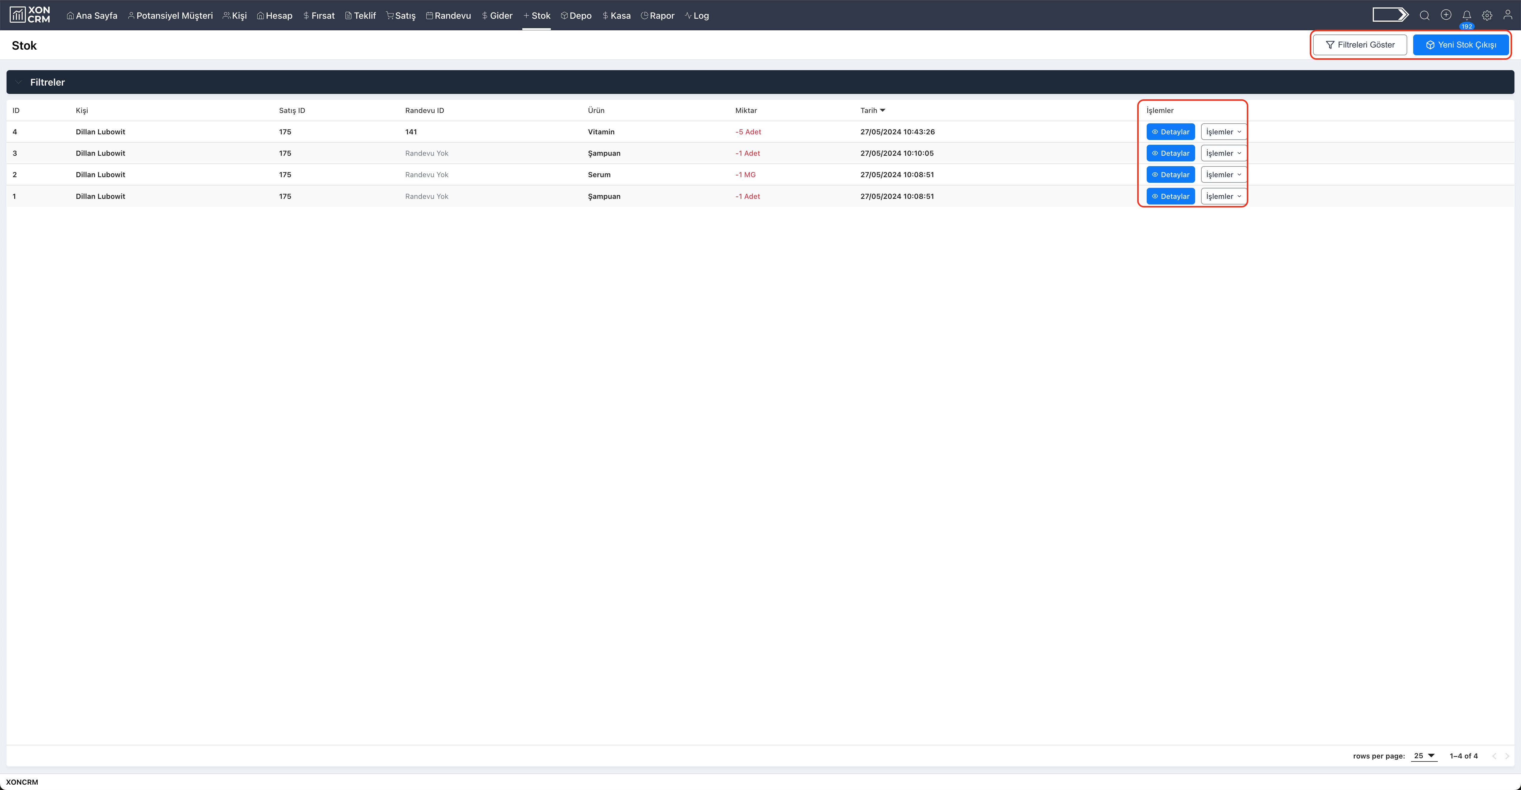
Task: Open the settings gear icon
Action: click(1487, 15)
